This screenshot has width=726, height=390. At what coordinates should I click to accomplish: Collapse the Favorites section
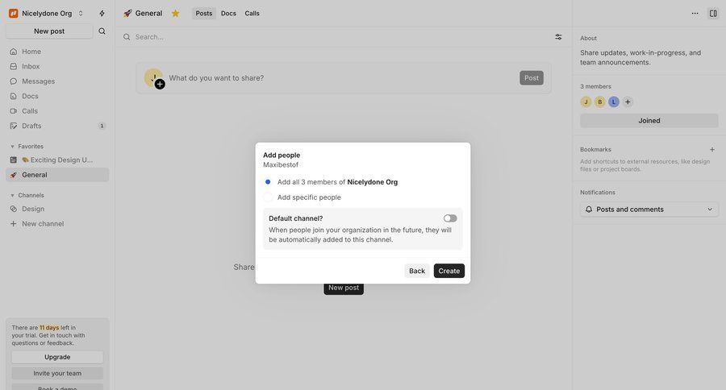[x=12, y=147]
